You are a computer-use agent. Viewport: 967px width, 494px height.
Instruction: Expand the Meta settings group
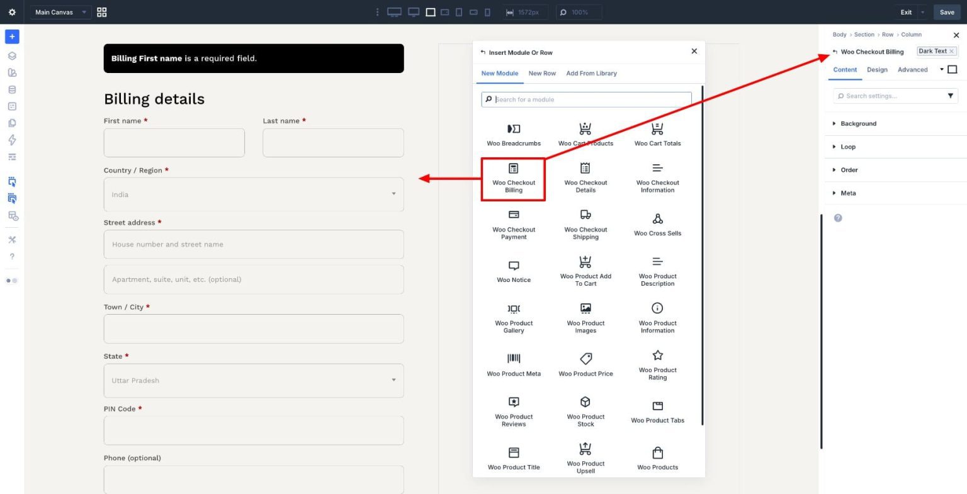[x=895, y=193]
